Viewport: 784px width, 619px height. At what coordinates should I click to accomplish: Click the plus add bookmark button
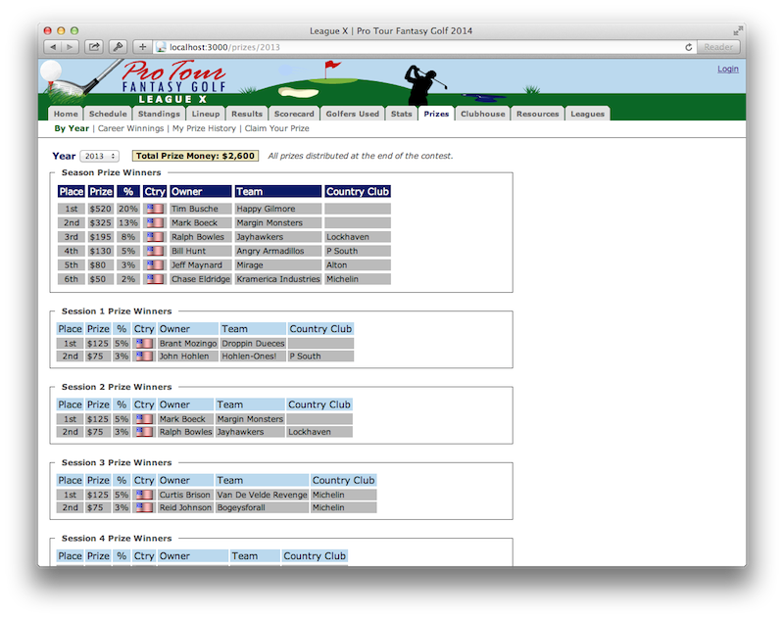(142, 47)
